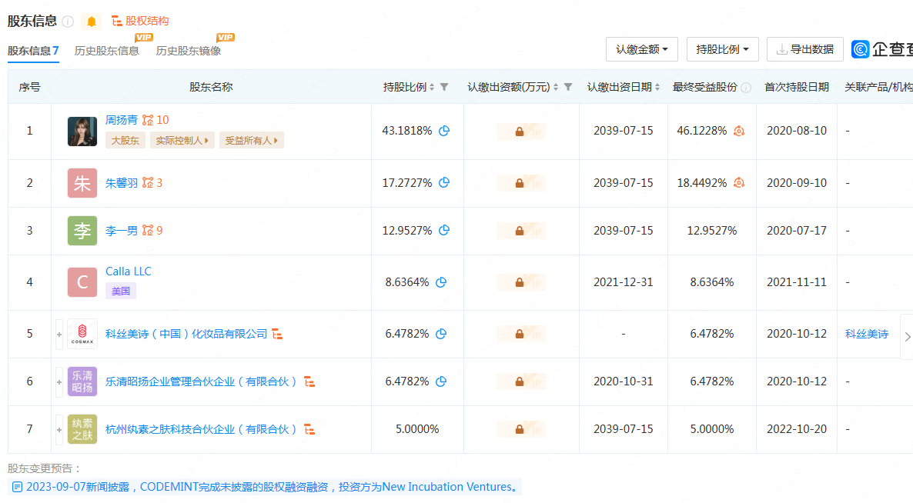This screenshot has height=503, width=913.
Task: Click the beneficiary icon beside 46.1228%
Action: (739, 131)
